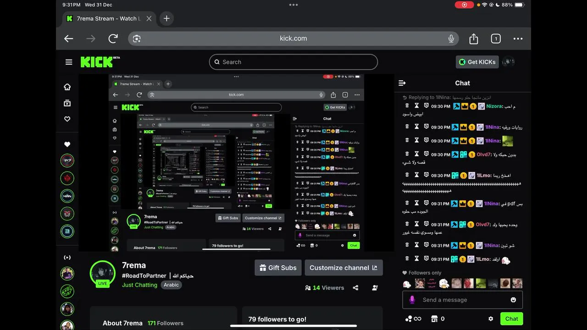587x330 pixels.
Task: Collapse the chat panel
Action: point(402,83)
